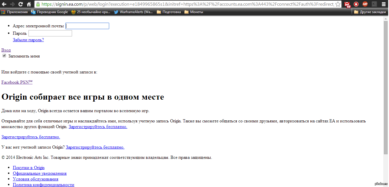Go back with the browser back arrow
This screenshot has height=187, width=389.
tap(4, 4)
